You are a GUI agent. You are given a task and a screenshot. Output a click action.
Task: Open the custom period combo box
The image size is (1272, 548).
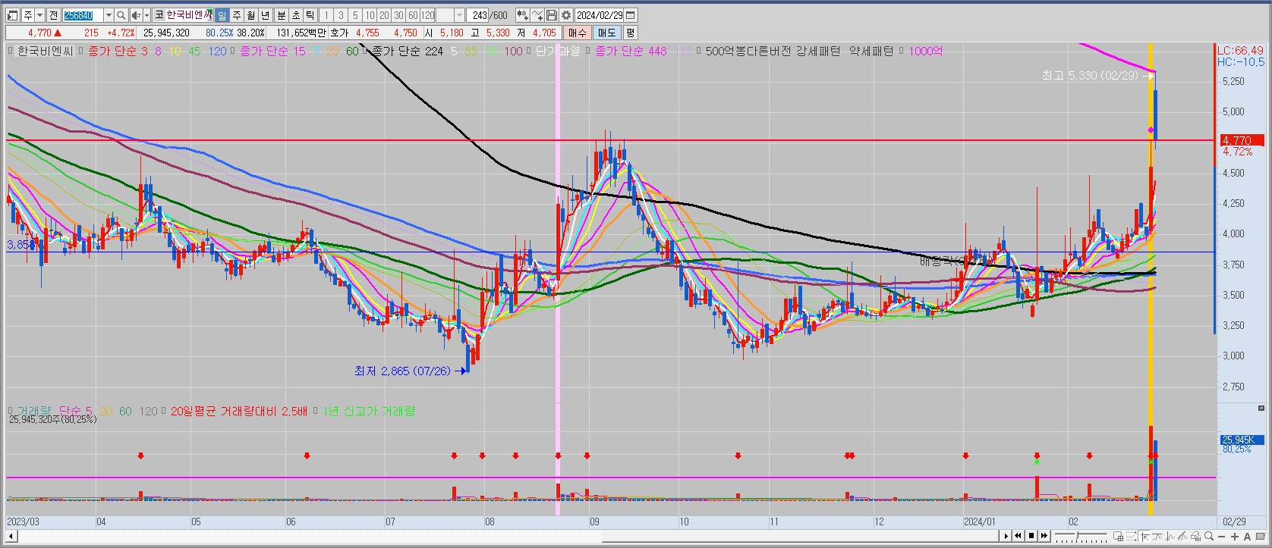(451, 15)
